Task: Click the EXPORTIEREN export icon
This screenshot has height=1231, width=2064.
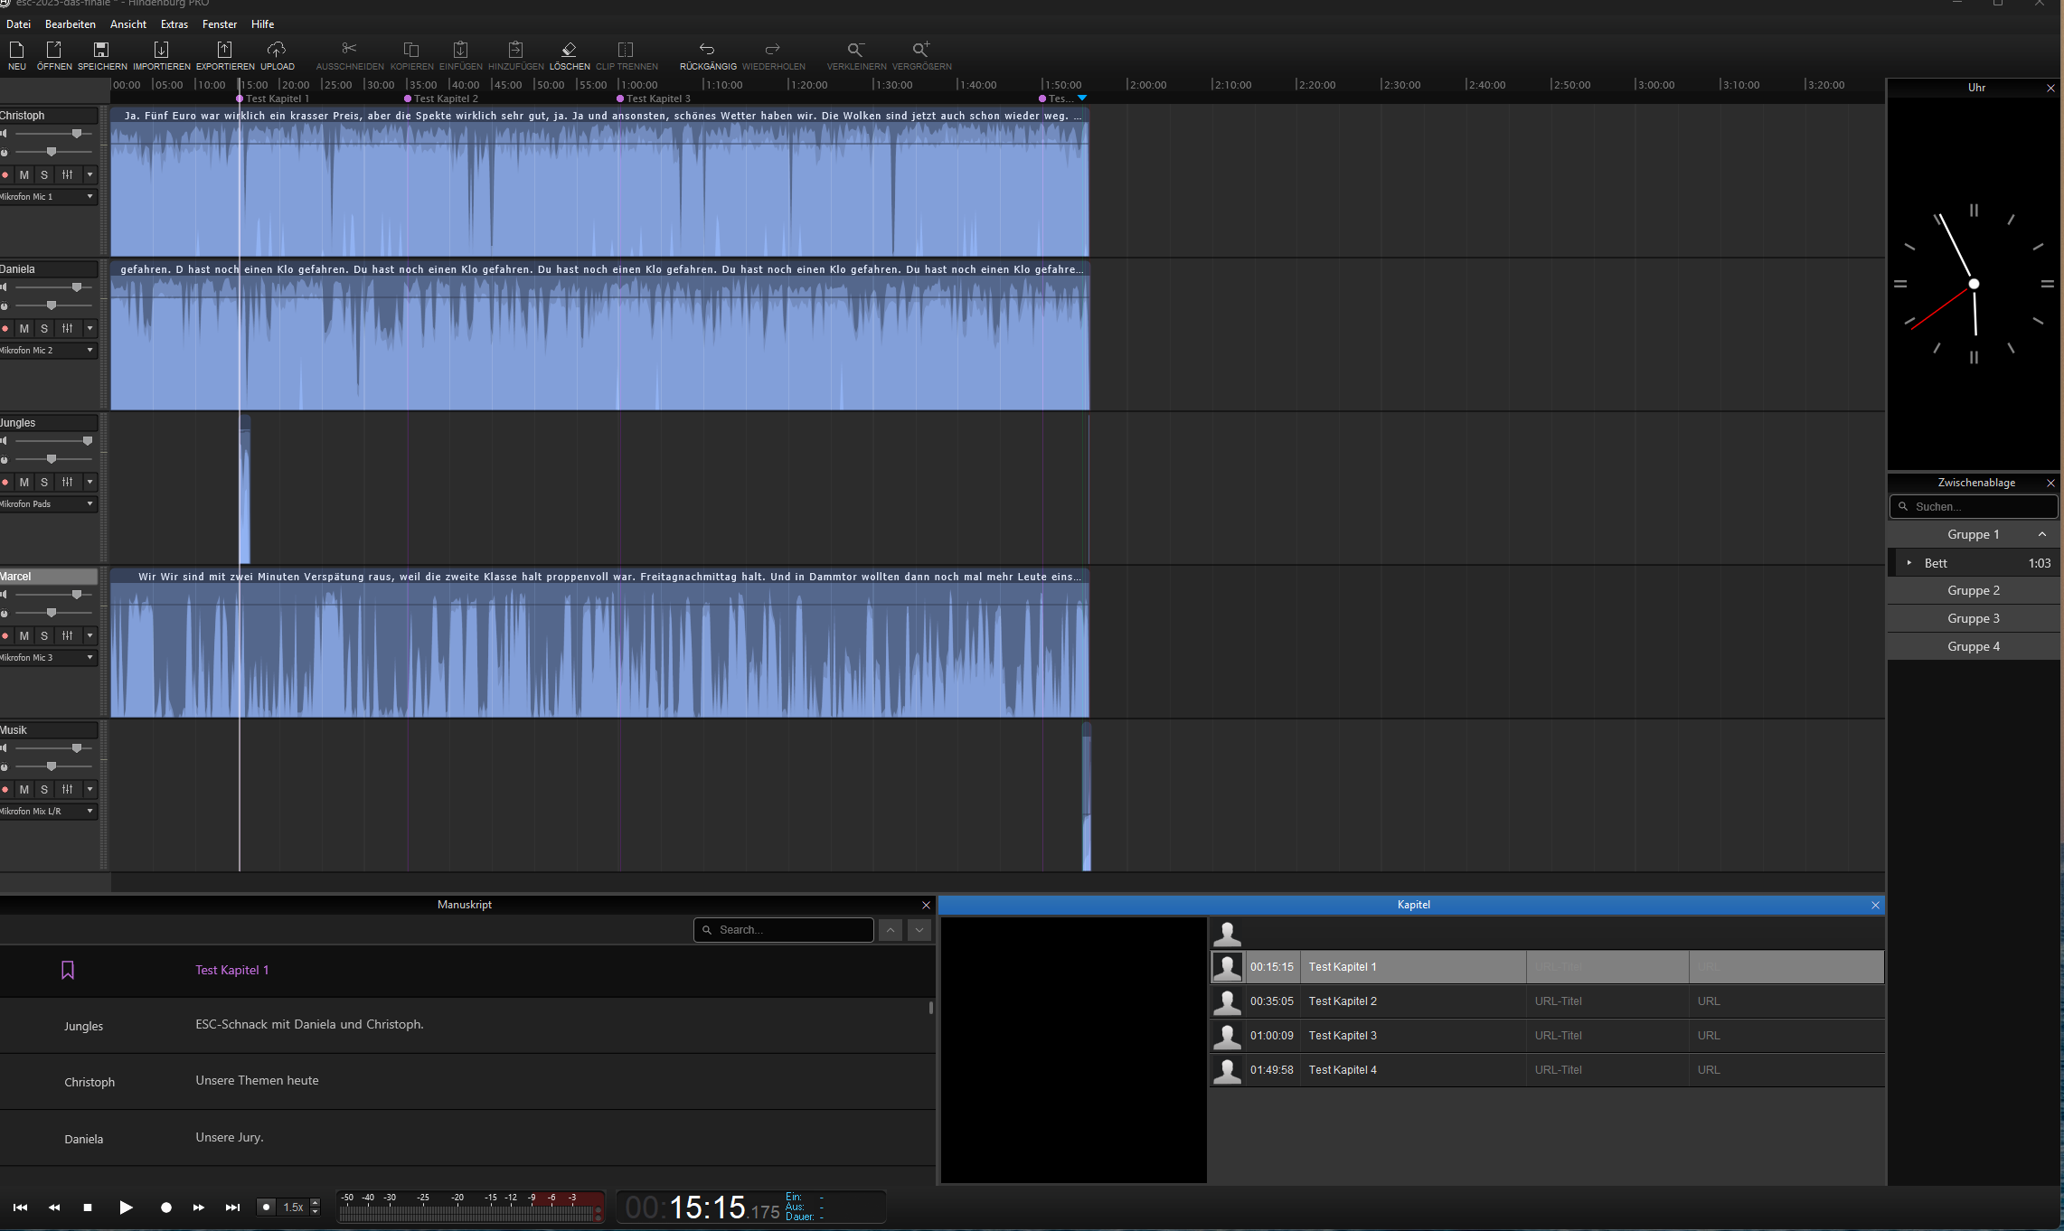Action: coord(224,50)
